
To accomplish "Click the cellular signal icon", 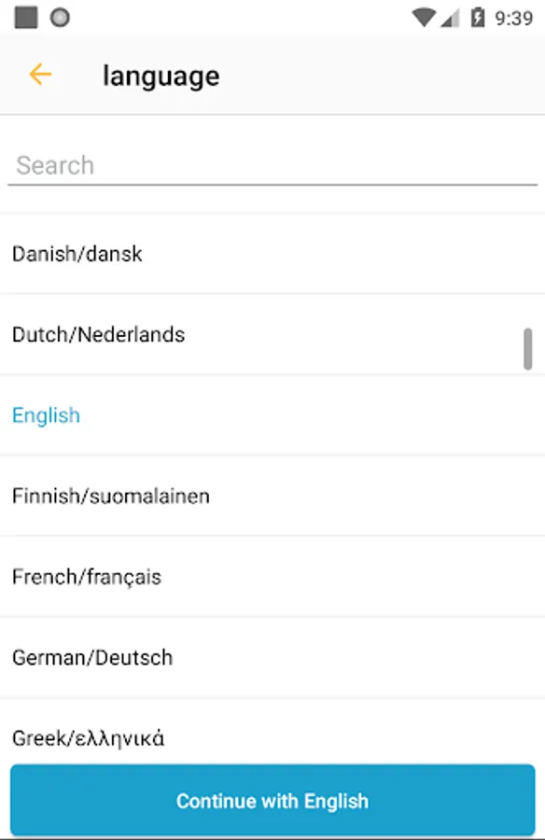I will coord(453,16).
